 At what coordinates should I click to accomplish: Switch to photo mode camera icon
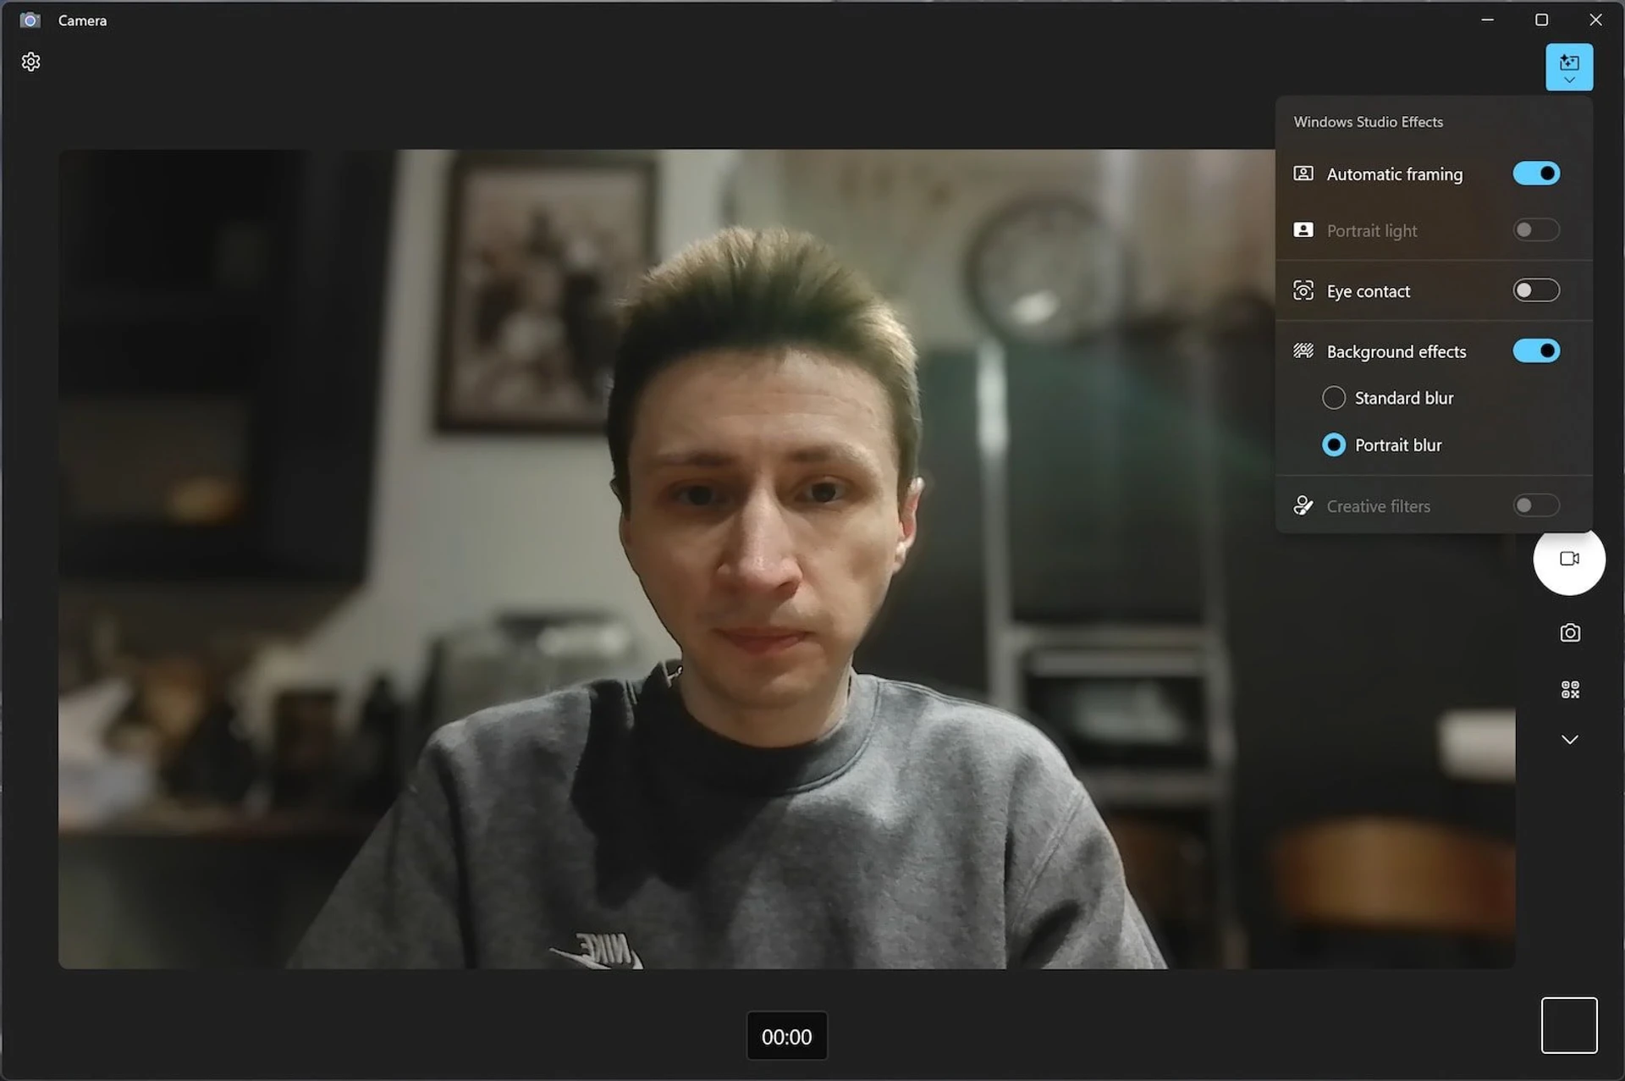click(1569, 633)
